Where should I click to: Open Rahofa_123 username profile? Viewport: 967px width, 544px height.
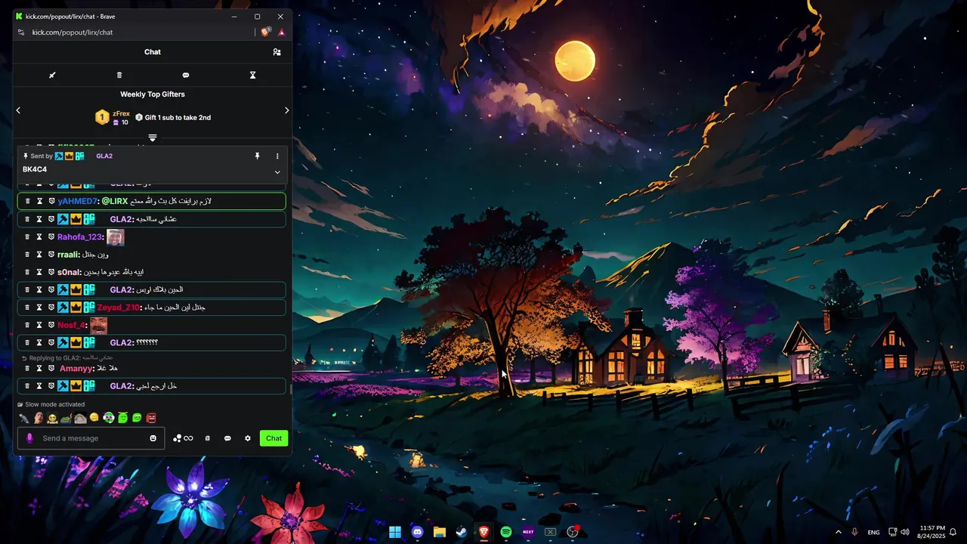80,236
